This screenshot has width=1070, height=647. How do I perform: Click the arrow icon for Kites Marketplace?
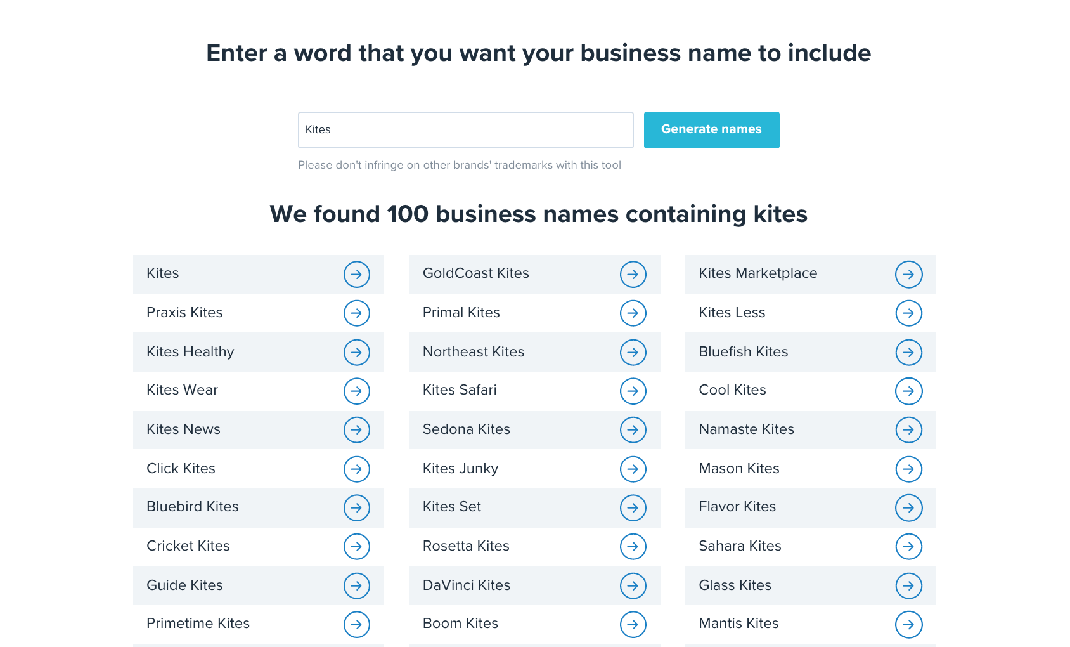tap(908, 275)
